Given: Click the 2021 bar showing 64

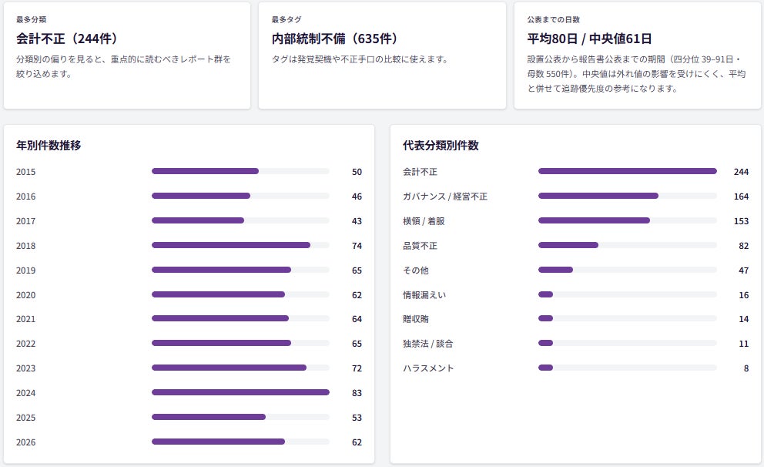Looking at the screenshot, I should point(240,318).
